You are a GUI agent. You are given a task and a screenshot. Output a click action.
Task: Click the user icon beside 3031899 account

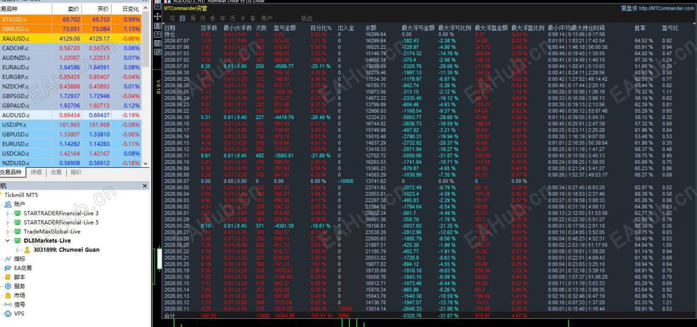27,250
